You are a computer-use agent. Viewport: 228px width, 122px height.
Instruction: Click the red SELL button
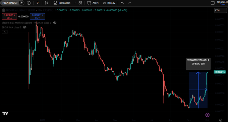(9, 16)
